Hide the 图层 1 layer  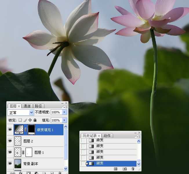pyautogui.click(x=10, y=152)
